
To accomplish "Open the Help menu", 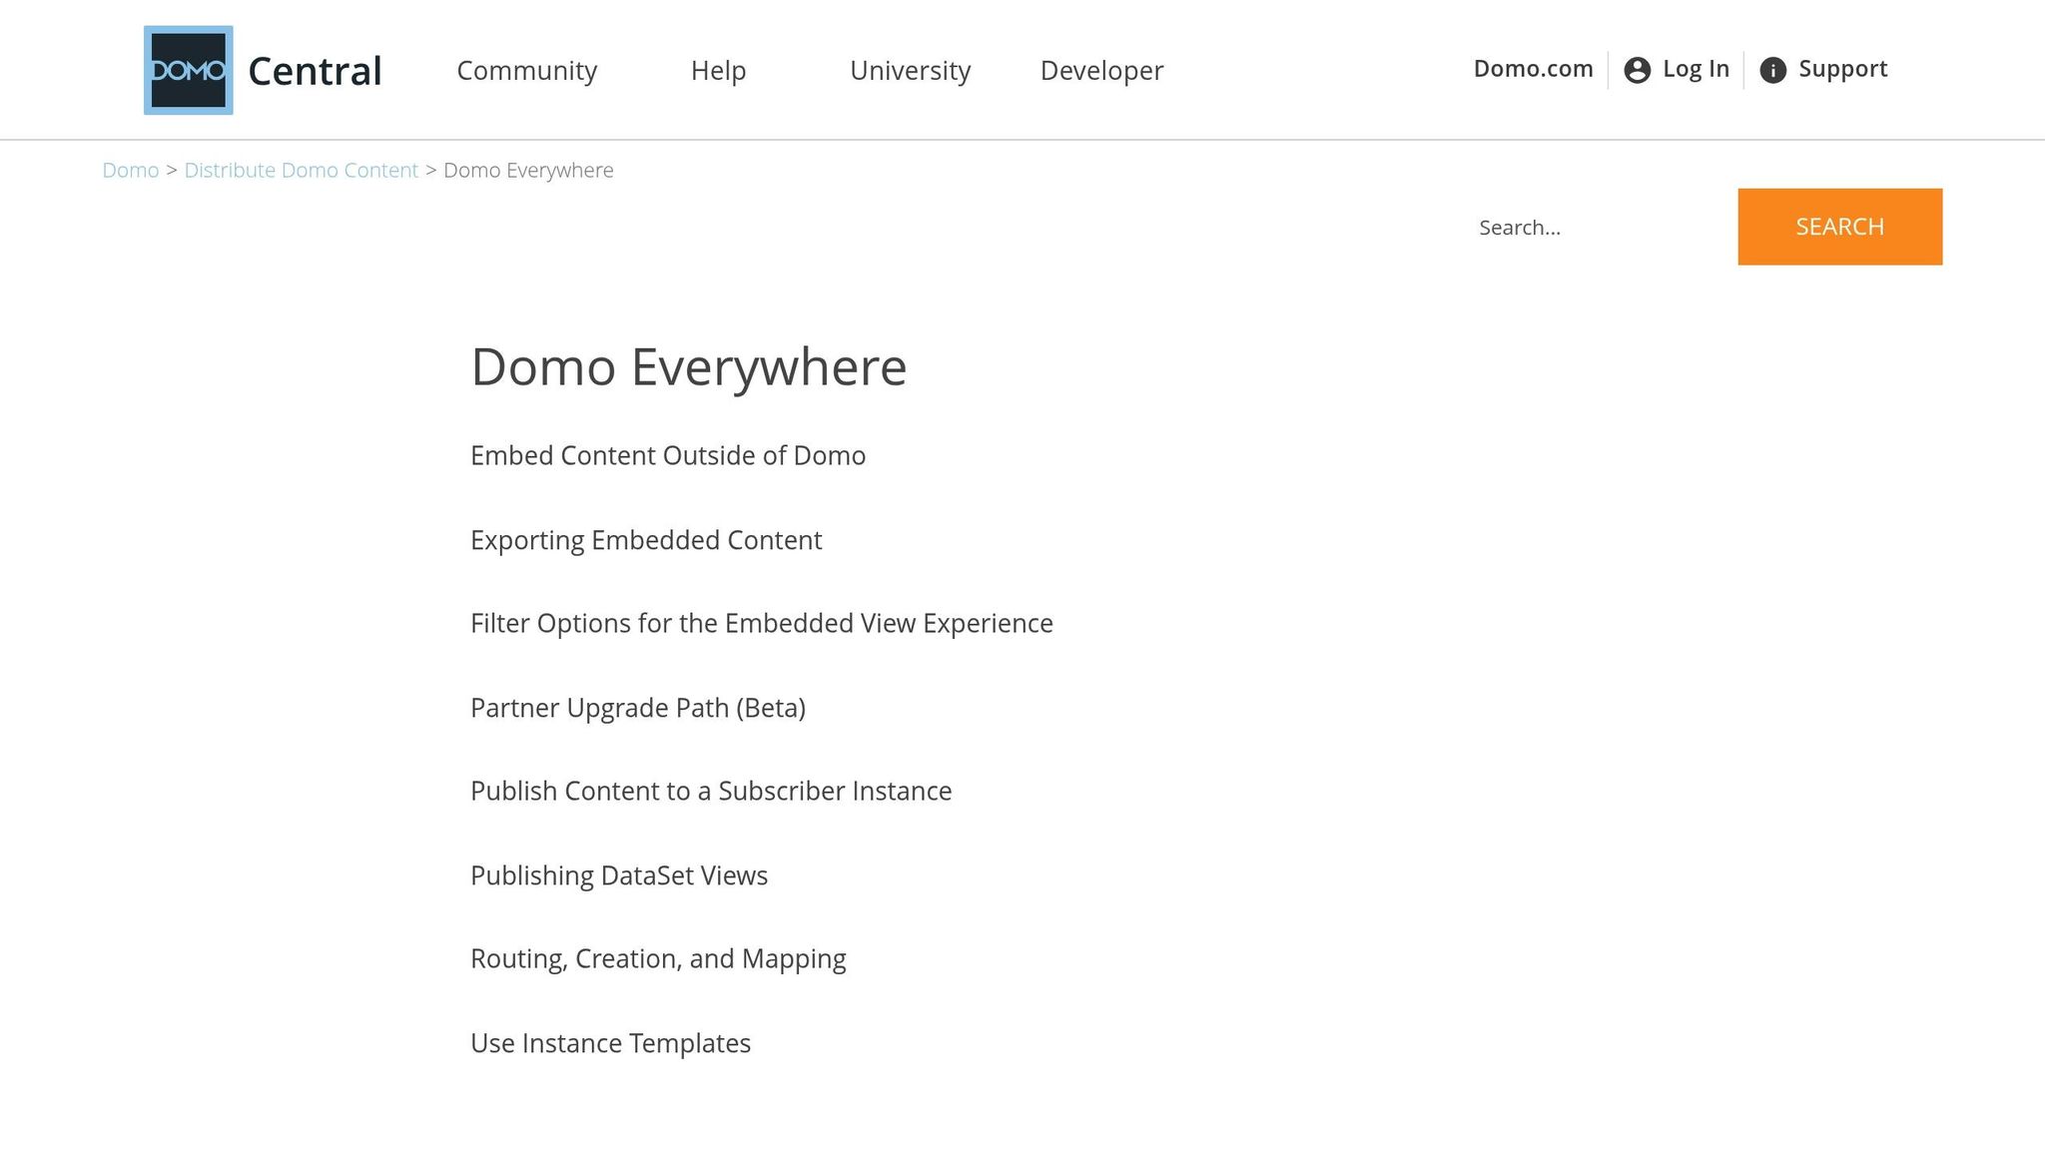I will point(718,70).
